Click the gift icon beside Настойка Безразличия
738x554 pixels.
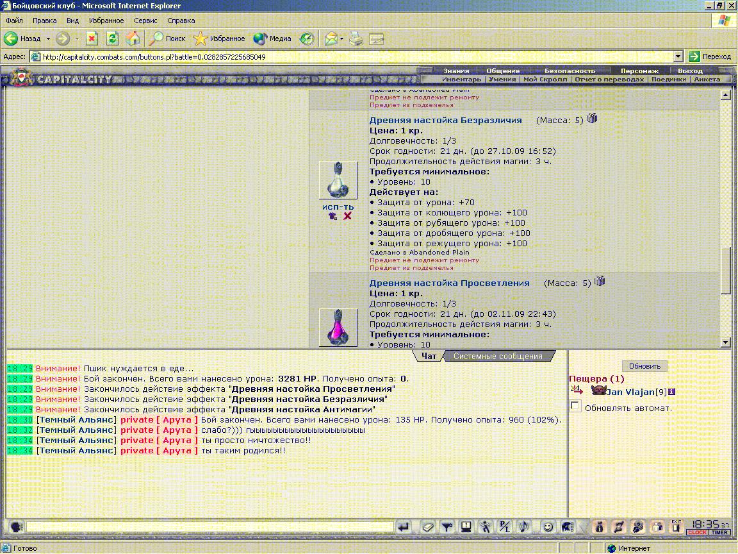point(592,118)
